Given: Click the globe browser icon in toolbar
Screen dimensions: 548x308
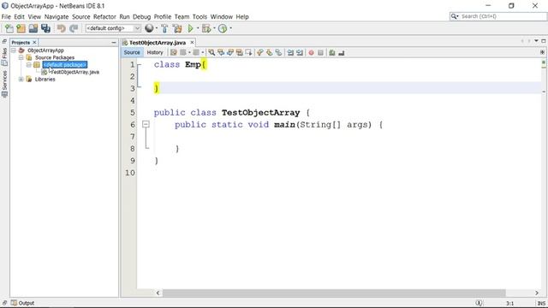Looking at the screenshot, I should point(149,28).
